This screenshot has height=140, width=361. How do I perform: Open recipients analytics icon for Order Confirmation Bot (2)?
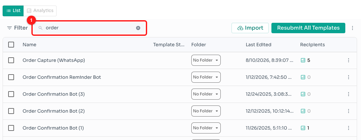click(303, 111)
